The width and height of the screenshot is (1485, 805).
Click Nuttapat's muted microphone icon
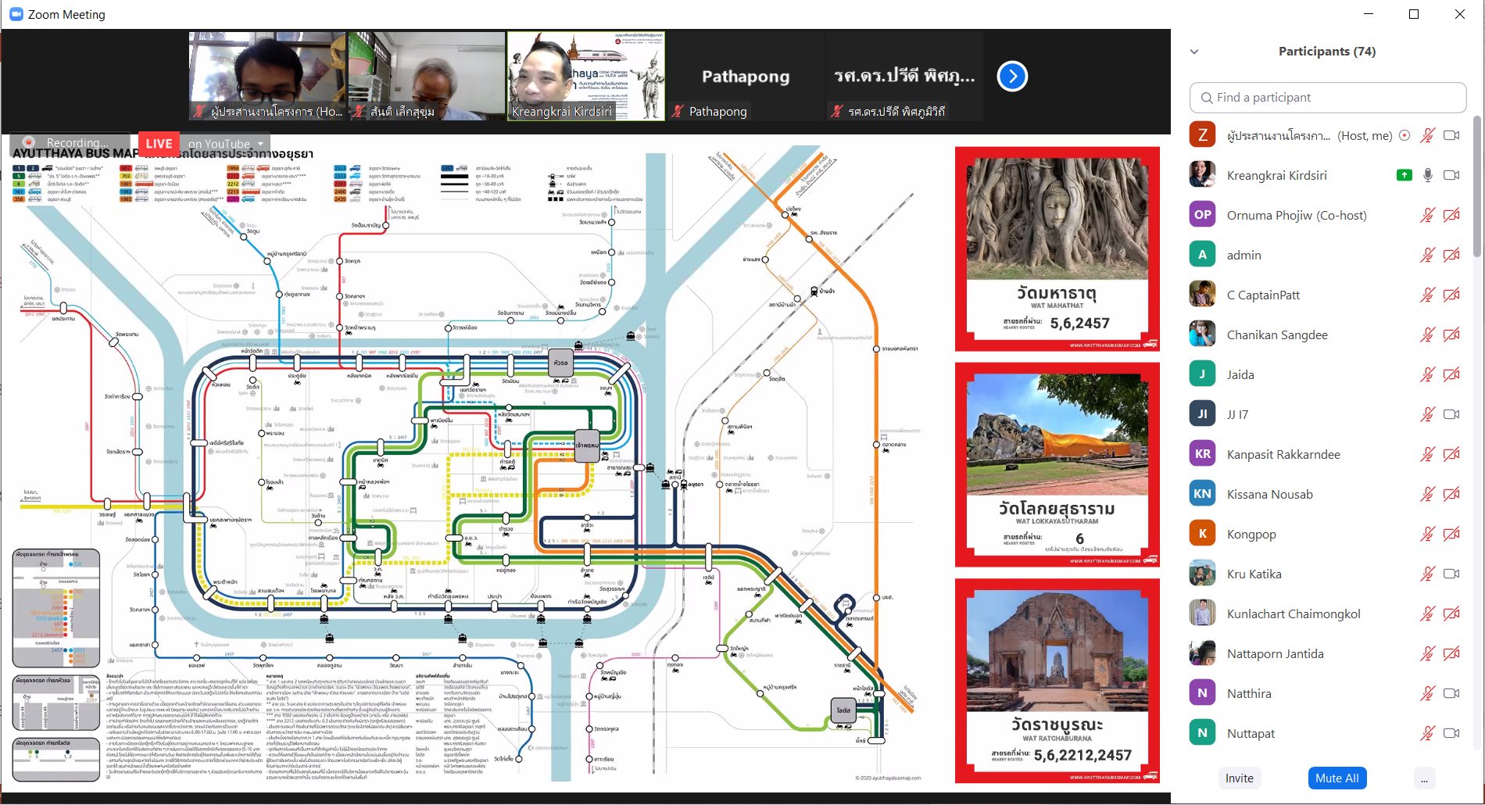click(1427, 733)
